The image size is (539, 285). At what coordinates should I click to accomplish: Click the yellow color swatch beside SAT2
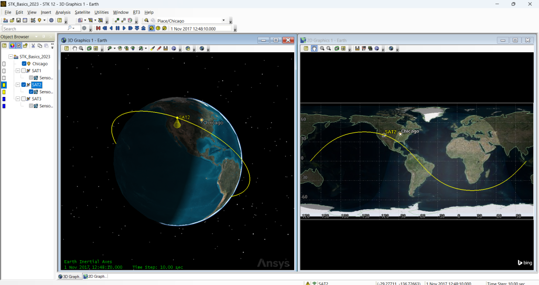pos(4,85)
